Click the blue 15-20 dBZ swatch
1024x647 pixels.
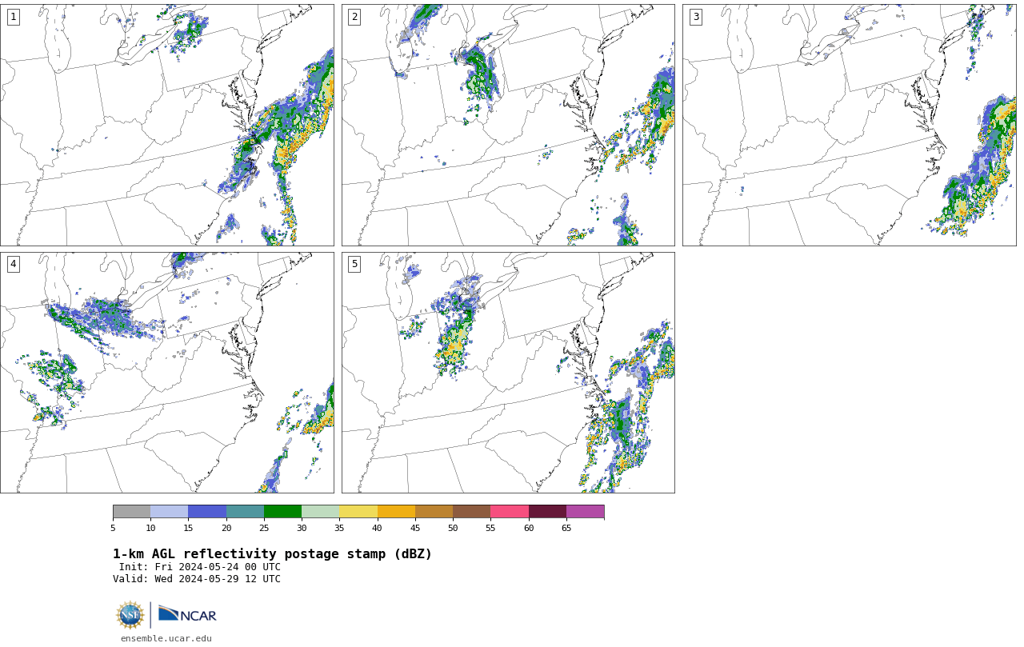[207, 512]
